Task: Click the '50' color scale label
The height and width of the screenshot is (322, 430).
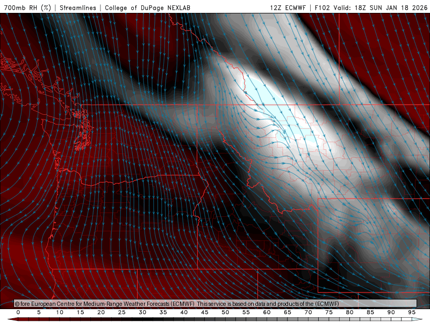Action: pos(225,312)
